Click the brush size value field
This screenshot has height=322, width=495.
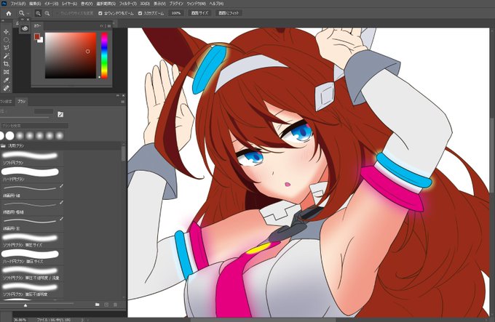[44, 111]
